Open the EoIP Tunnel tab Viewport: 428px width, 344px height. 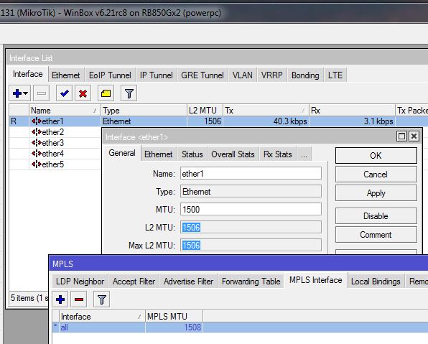110,75
